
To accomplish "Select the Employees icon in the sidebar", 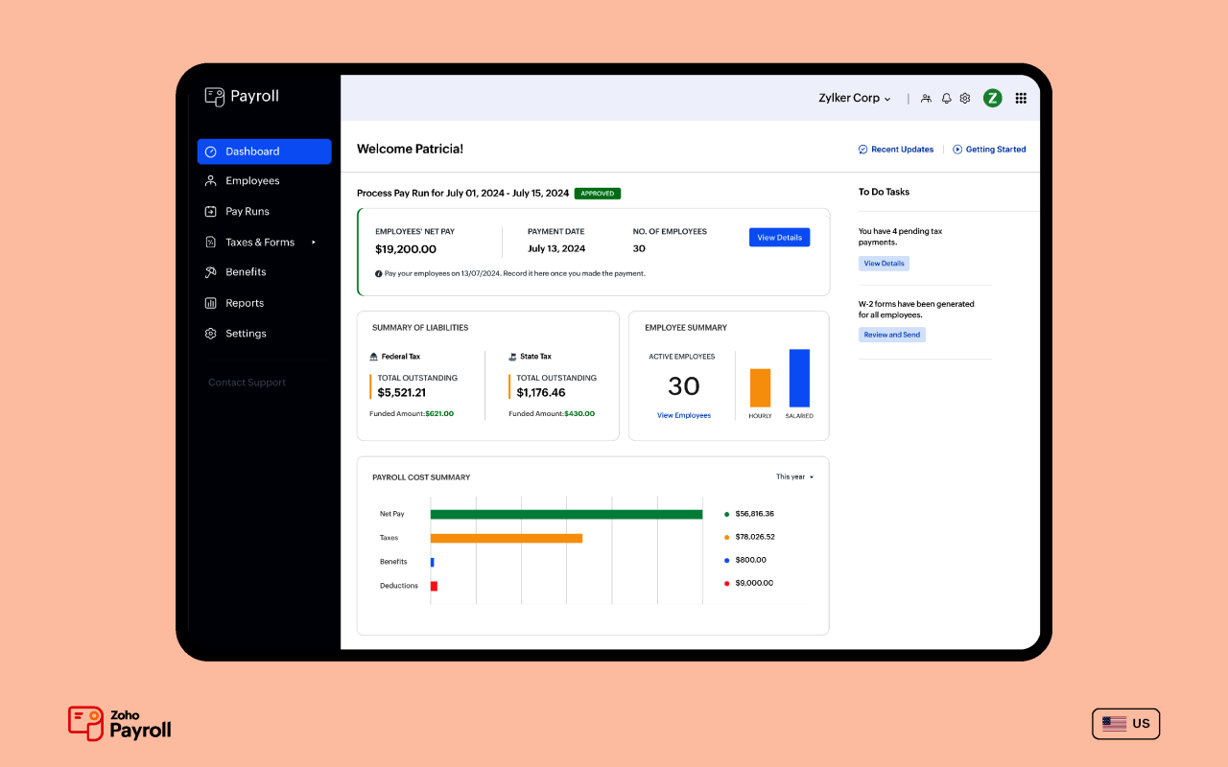I will coord(210,180).
